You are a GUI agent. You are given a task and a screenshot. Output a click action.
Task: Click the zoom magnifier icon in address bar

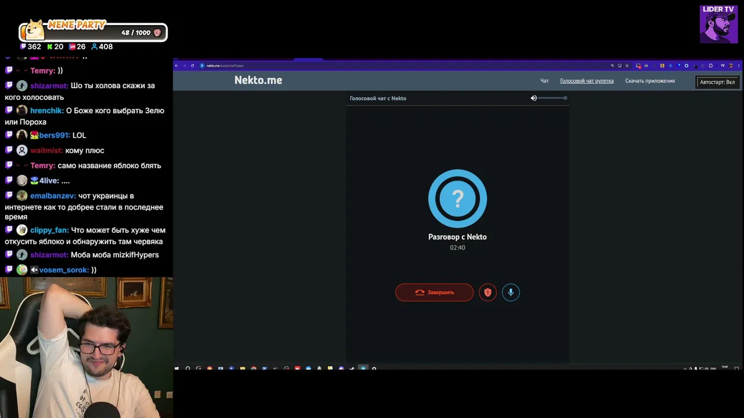click(x=612, y=66)
